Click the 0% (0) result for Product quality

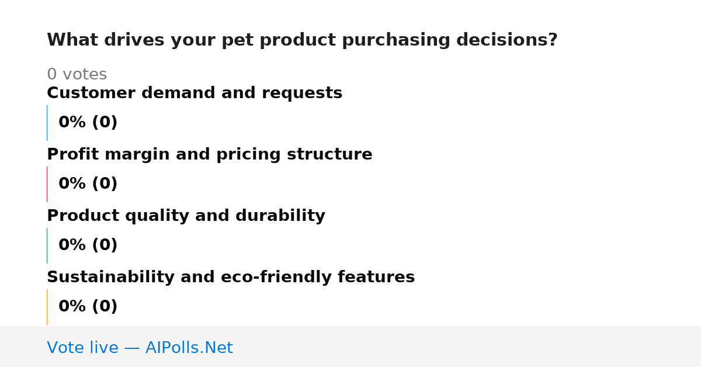(x=88, y=245)
